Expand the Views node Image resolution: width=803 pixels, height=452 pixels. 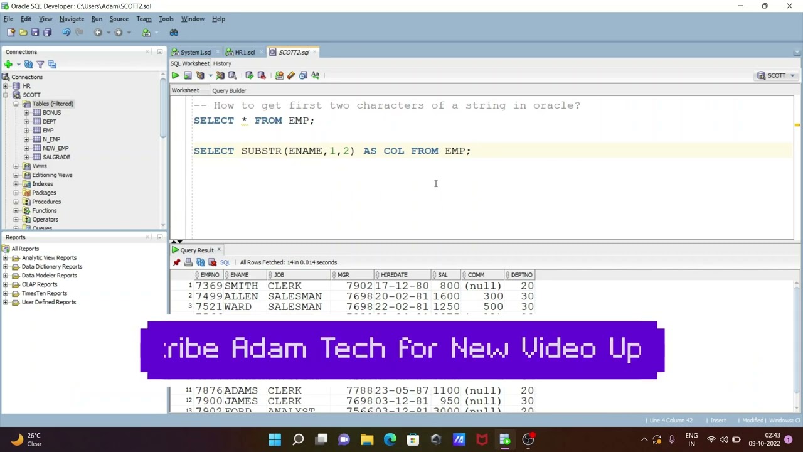click(x=16, y=166)
